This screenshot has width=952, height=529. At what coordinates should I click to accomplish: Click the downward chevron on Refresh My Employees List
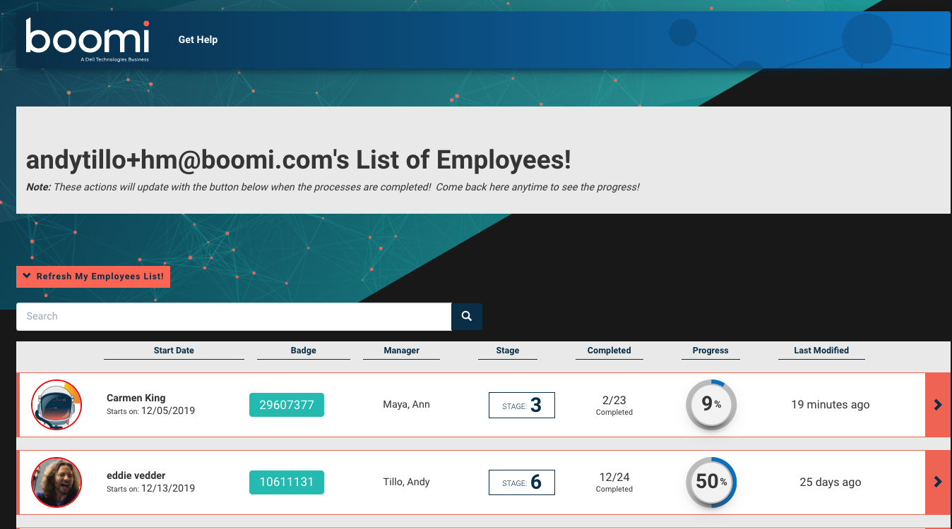click(x=27, y=276)
